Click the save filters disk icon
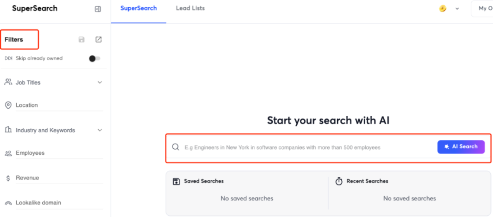This screenshot has height=217, width=493. coord(81,40)
